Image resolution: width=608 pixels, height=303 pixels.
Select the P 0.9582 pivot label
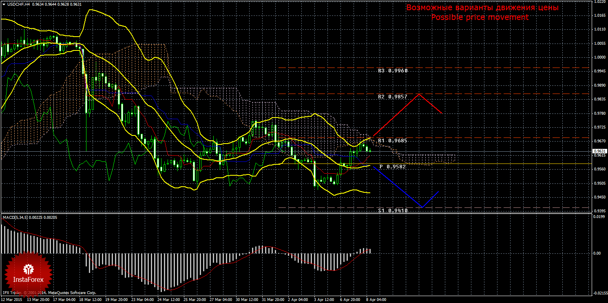point(393,167)
